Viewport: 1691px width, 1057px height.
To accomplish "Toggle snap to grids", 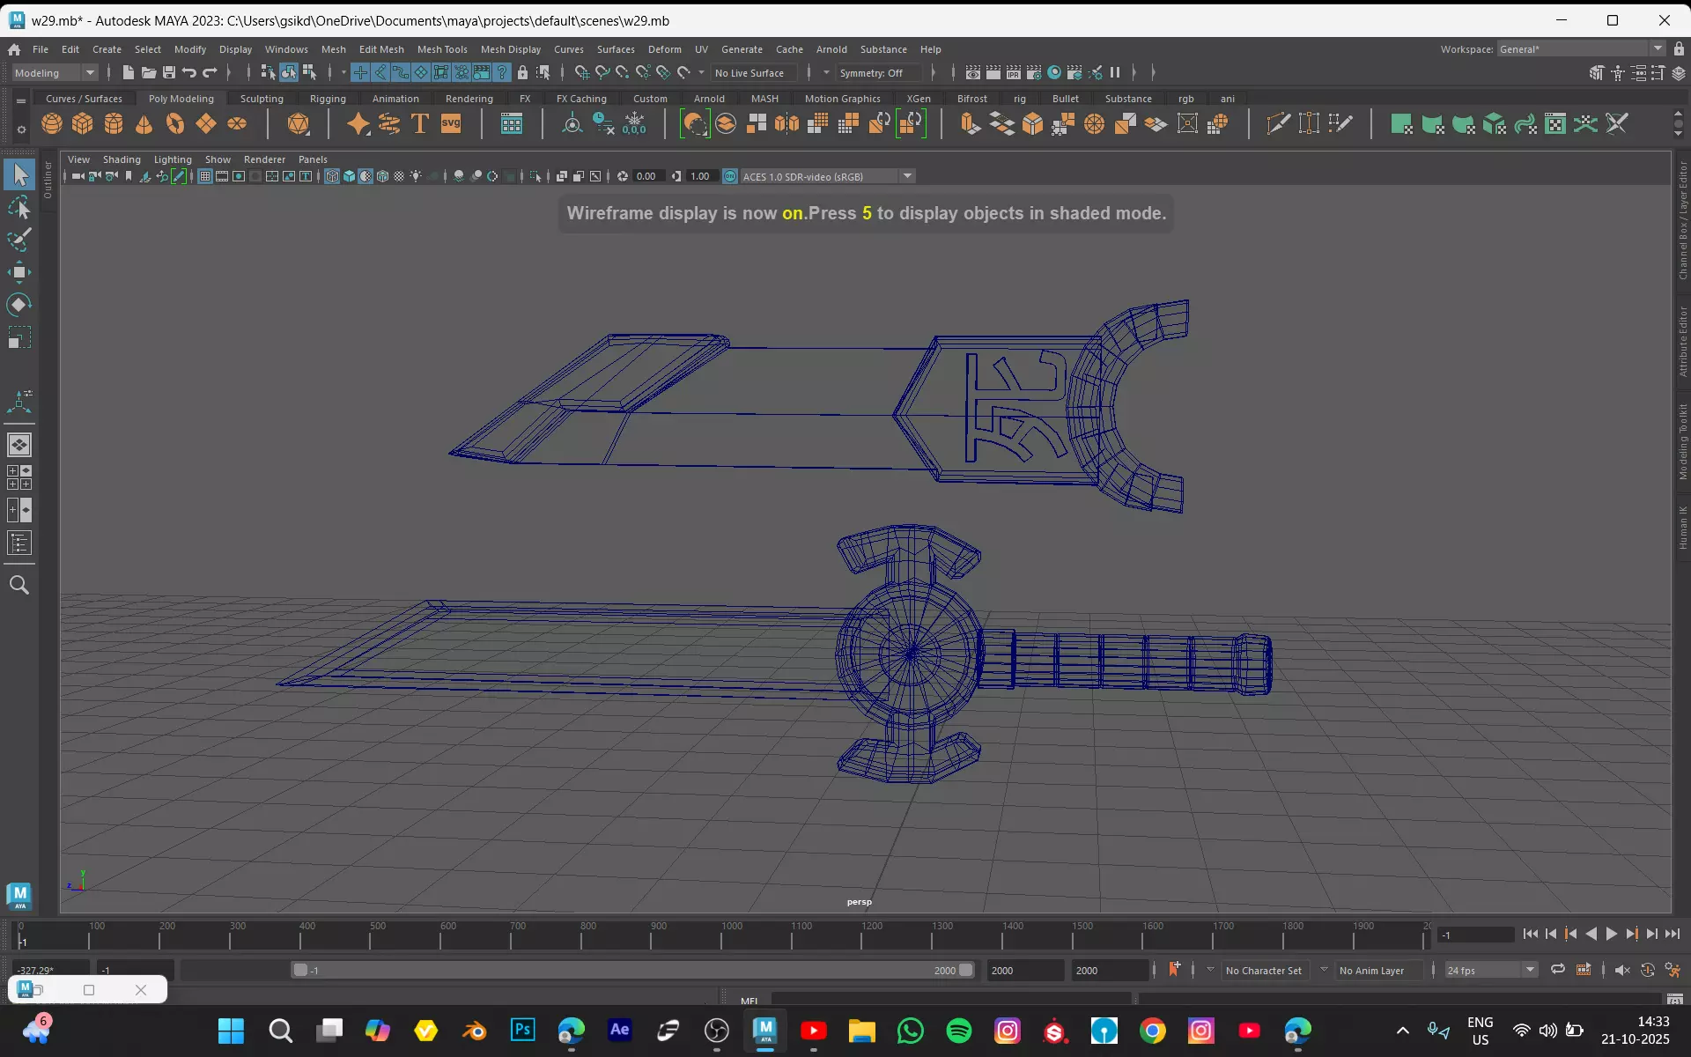I will click(582, 73).
